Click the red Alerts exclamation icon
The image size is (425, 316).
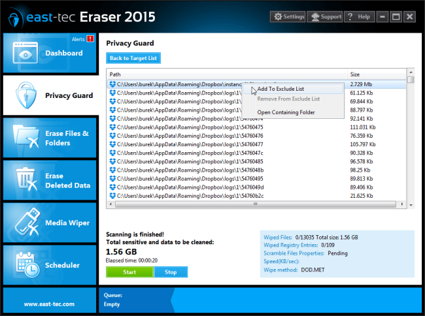tap(90, 39)
